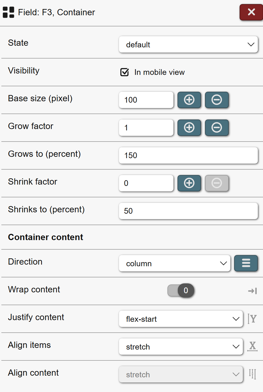This screenshot has width=263, height=392.
Task: Click the Align items X-axis icon
Action: coord(252,346)
